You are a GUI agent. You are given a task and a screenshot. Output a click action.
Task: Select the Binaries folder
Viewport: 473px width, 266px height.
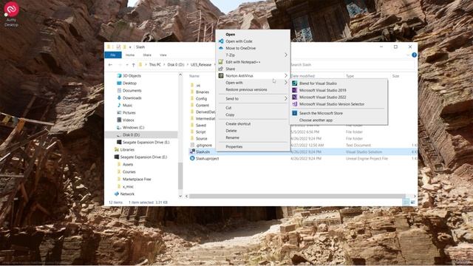pyautogui.click(x=203, y=92)
